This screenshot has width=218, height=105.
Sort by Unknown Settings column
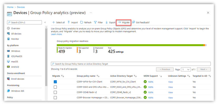click(x=188, y=76)
